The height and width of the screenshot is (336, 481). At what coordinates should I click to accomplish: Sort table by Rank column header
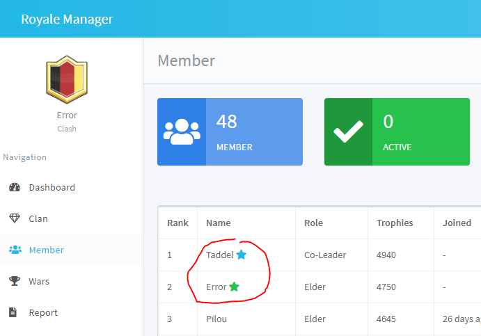click(178, 223)
